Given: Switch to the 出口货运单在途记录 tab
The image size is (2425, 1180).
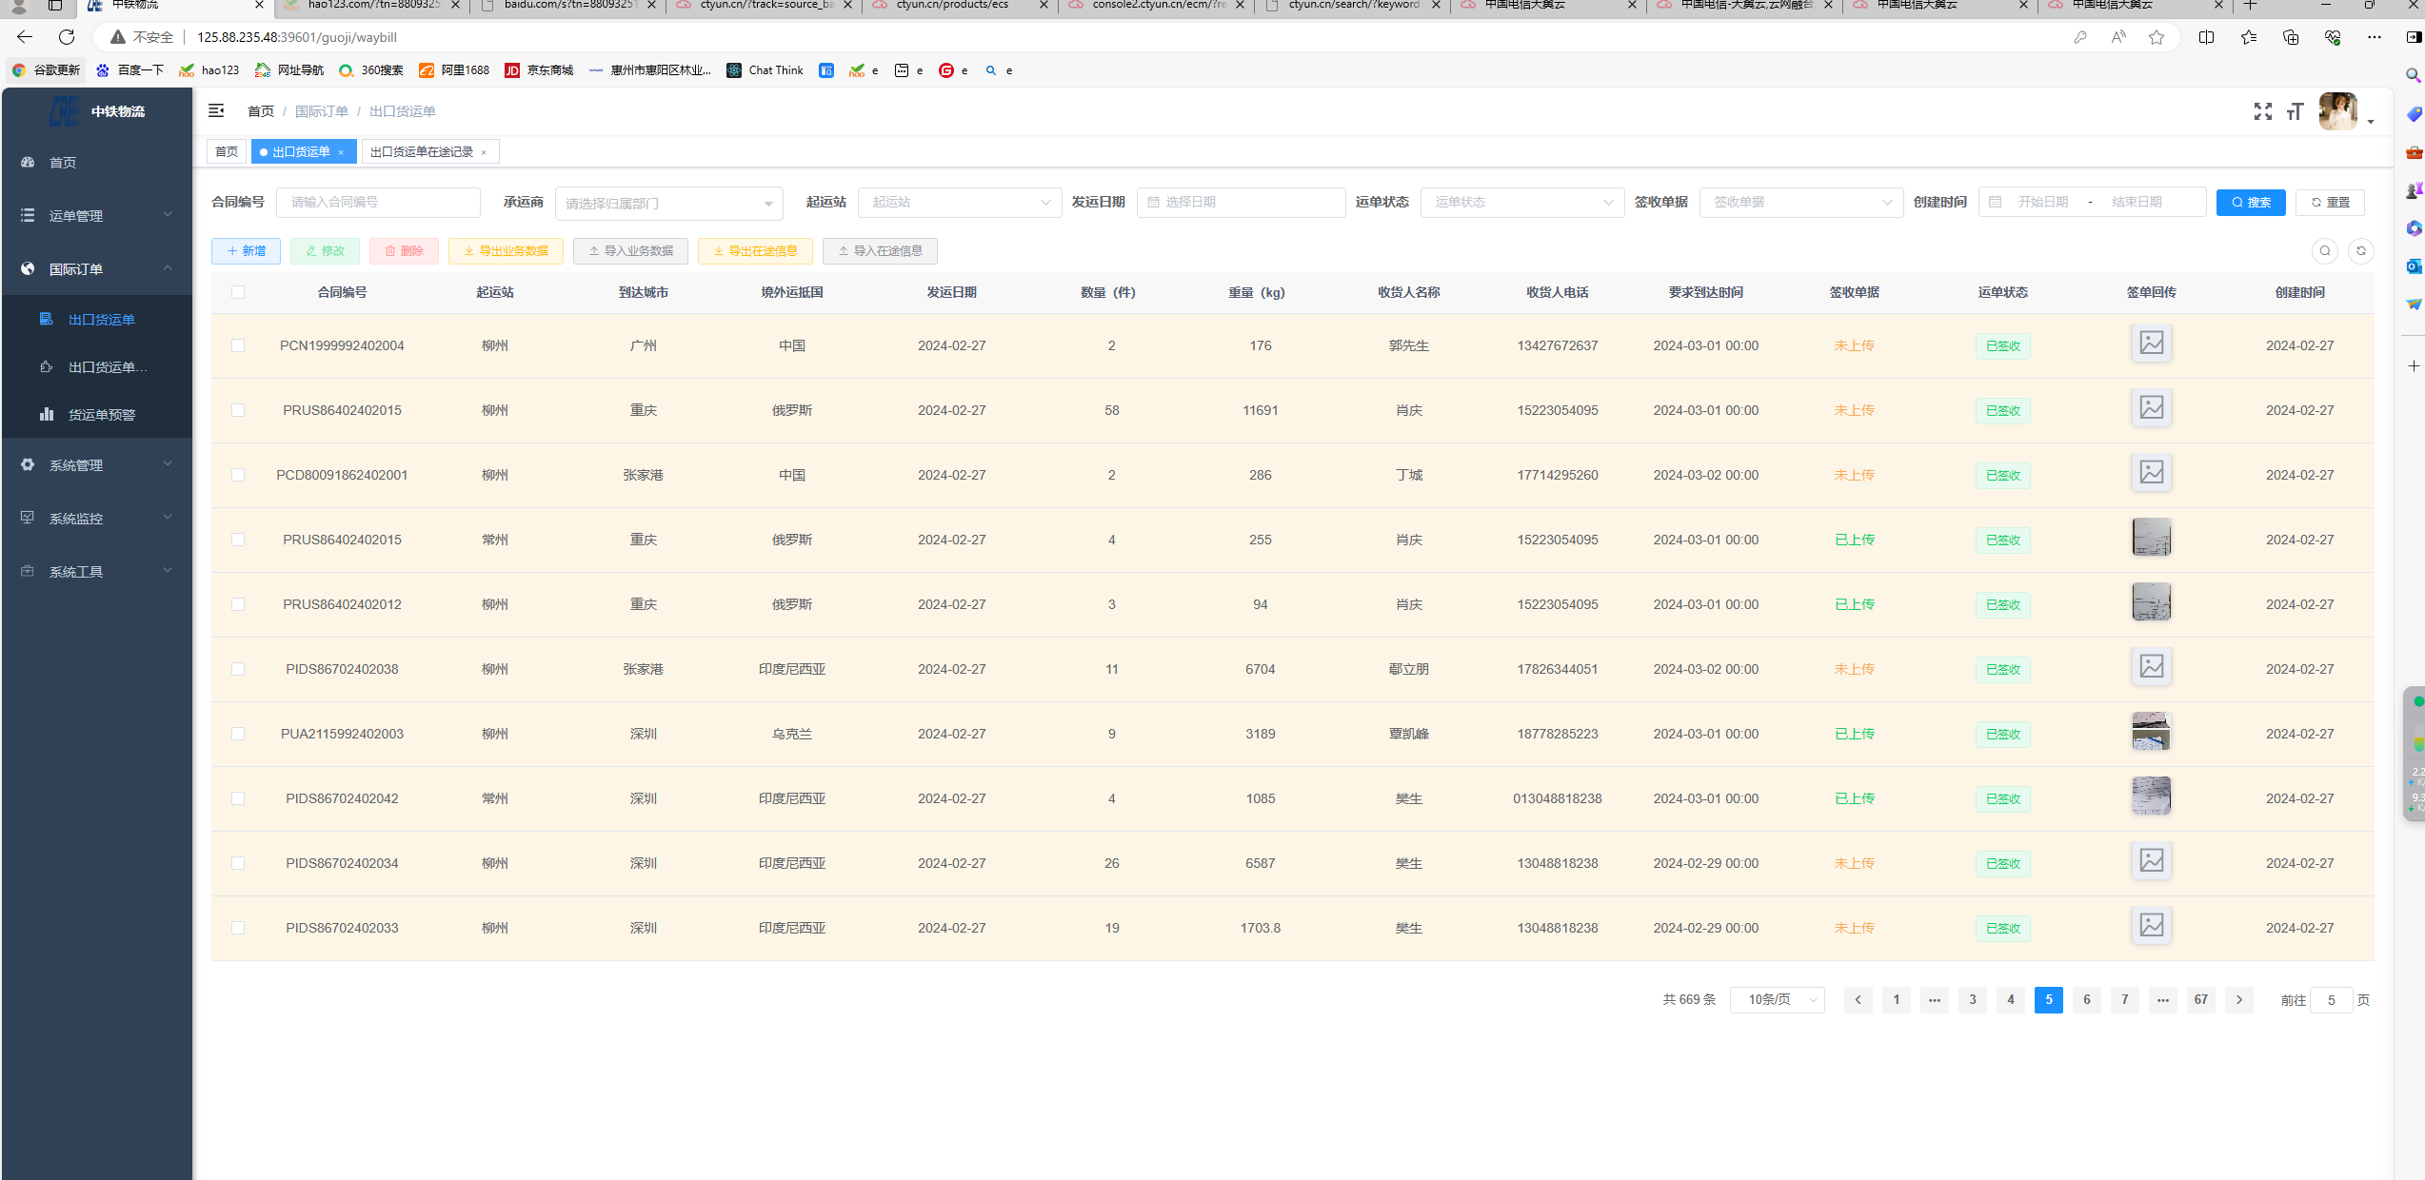Looking at the screenshot, I should coord(422,152).
